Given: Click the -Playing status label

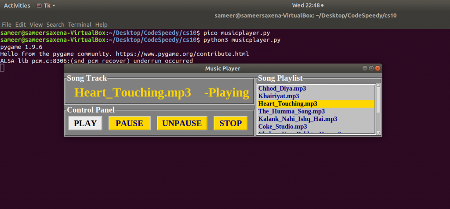Looking at the screenshot, I should (227, 93).
